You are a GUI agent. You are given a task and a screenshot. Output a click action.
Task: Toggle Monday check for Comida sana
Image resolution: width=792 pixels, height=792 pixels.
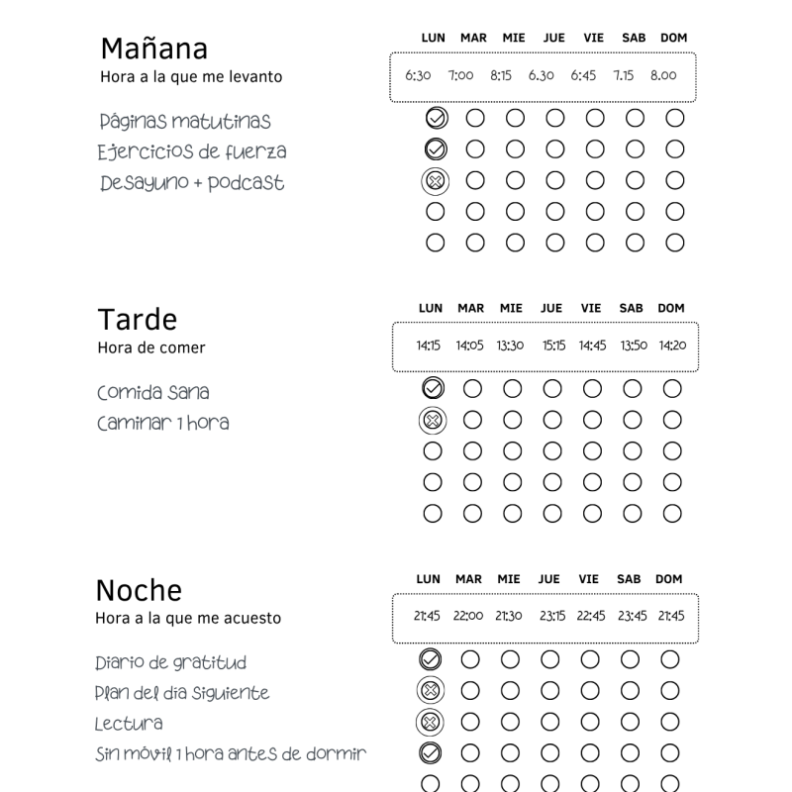pyautogui.click(x=433, y=388)
